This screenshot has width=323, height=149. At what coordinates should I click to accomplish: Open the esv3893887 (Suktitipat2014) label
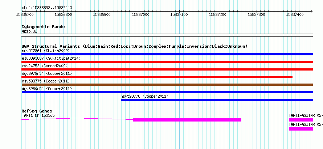[x=51, y=58]
